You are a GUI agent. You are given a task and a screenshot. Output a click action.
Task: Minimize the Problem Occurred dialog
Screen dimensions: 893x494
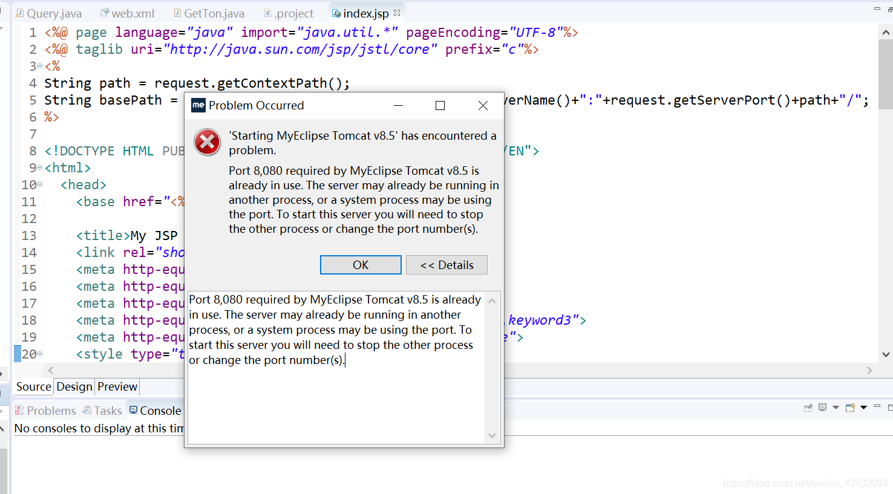pos(398,106)
